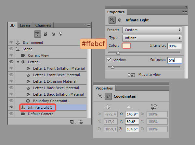
Task: Open the light Color swatch
Action: click(126, 45)
